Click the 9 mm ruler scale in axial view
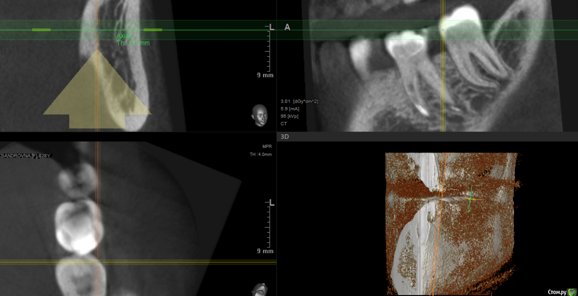 (x=265, y=251)
